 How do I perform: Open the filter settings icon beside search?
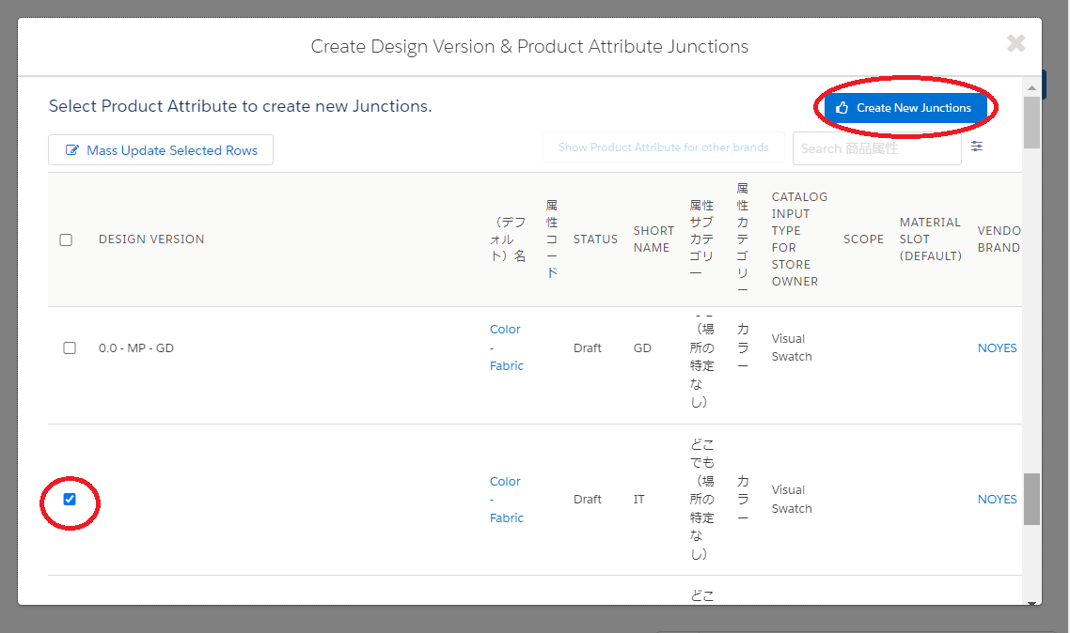977,146
